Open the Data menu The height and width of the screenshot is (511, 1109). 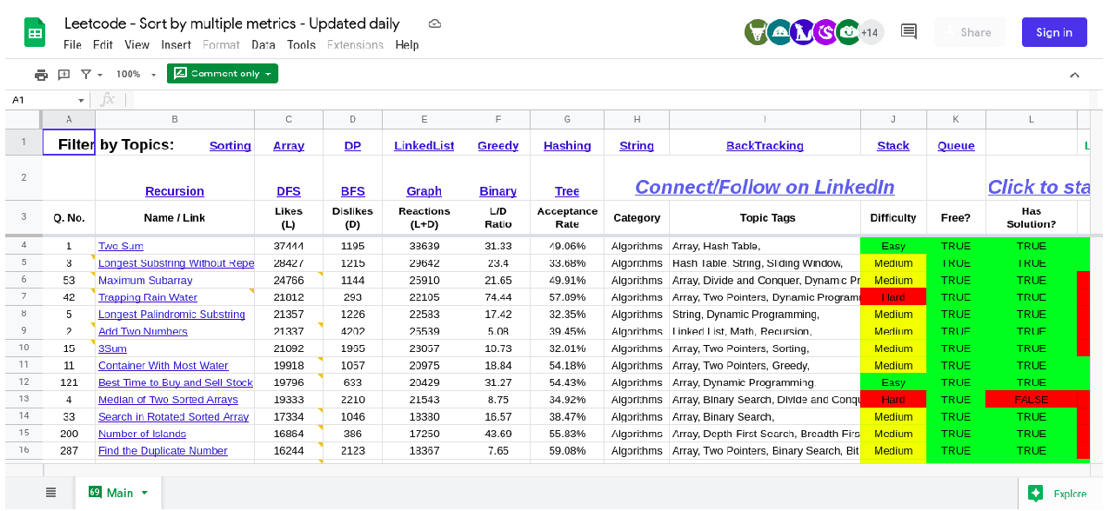pyautogui.click(x=263, y=44)
